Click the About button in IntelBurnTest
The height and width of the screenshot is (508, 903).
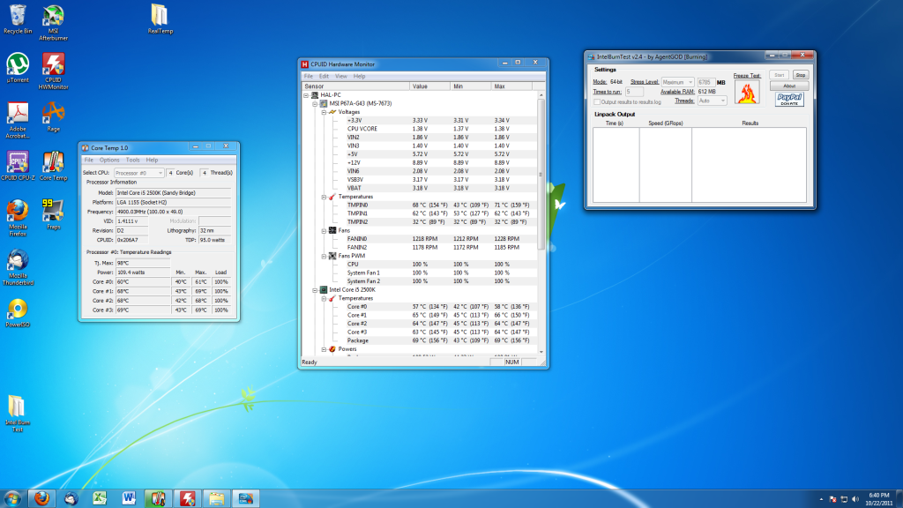pyautogui.click(x=789, y=86)
